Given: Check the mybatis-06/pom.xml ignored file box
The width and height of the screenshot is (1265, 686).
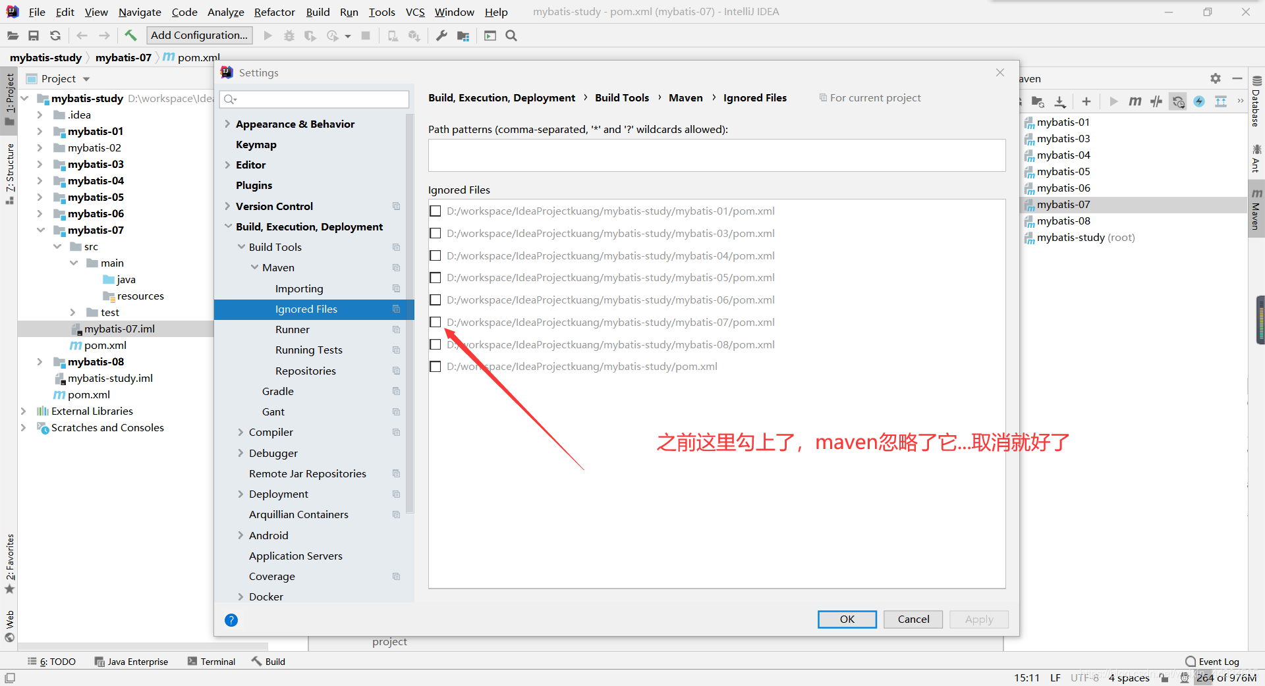Looking at the screenshot, I should 435,300.
